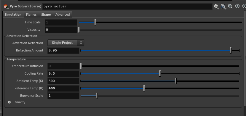246x116 pixels.
Task: Open the help question mark icon
Action: (244, 6)
